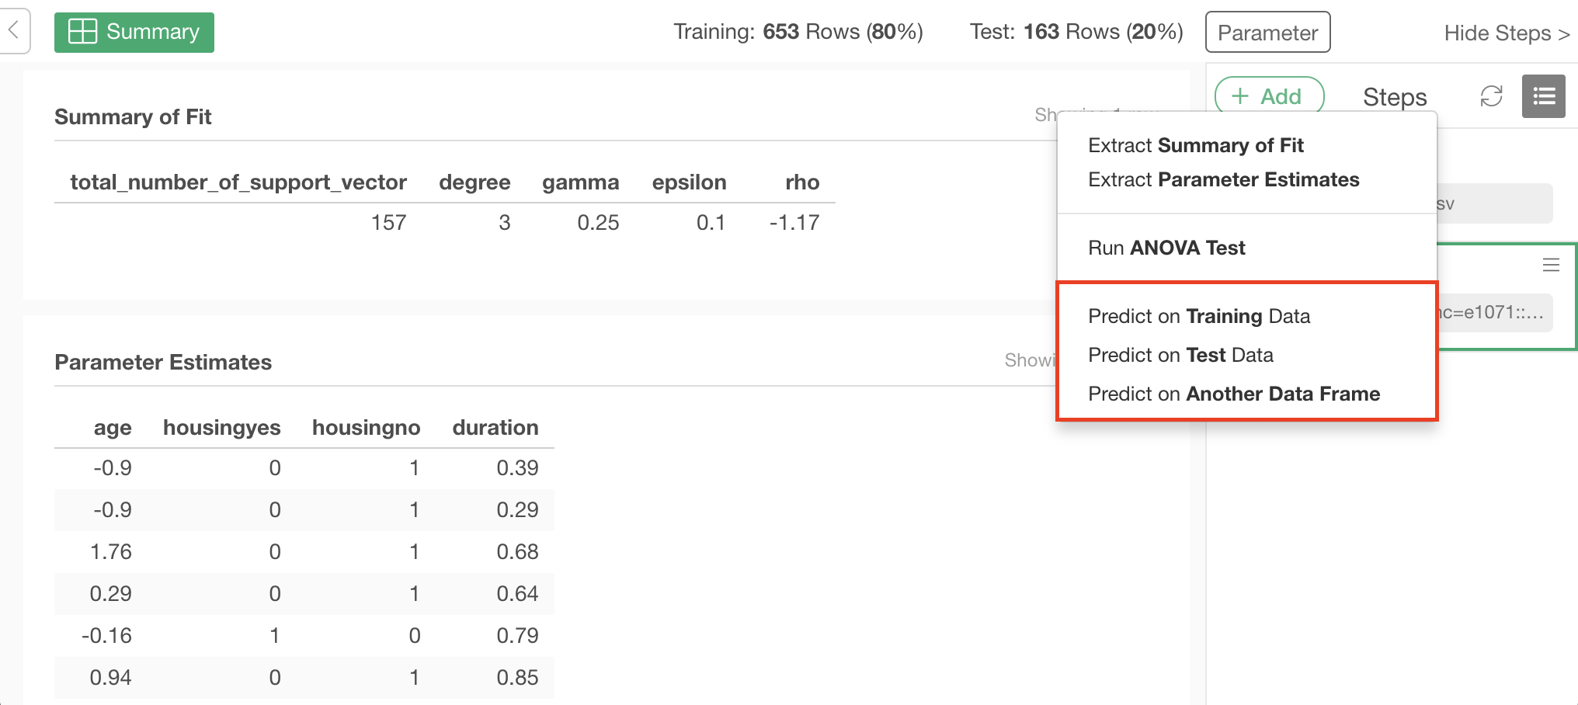Select Extract Summary of Fit
Viewport: 1578px width, 705px height.
click(x=1195, y=145)
